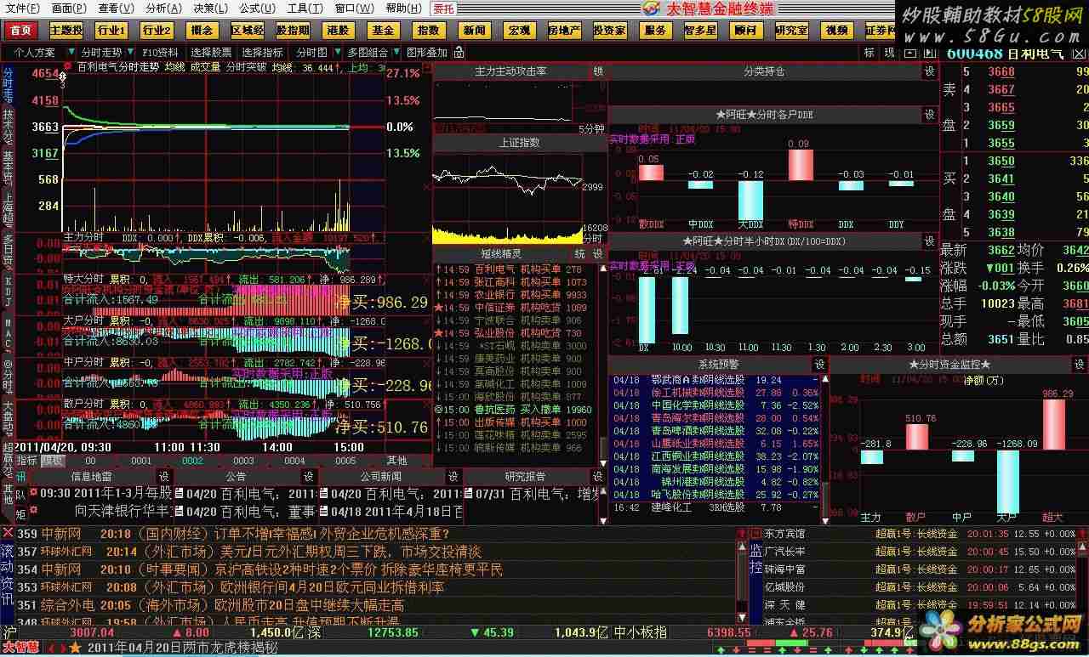
Task: Click the 图形叠加 button
Action: pyautogui.click(x=427, y=53)
